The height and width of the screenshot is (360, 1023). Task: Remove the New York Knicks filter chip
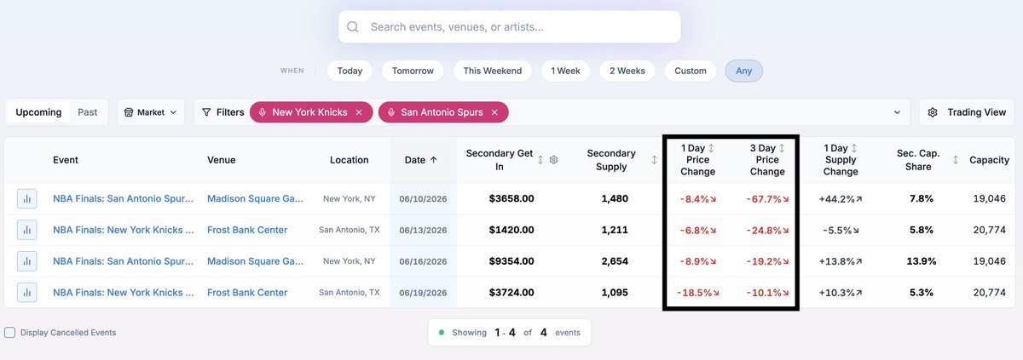tap(359, 112)
